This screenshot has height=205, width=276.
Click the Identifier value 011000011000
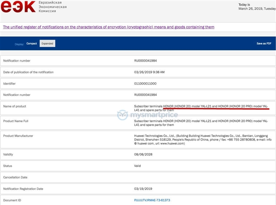(144, 84)
